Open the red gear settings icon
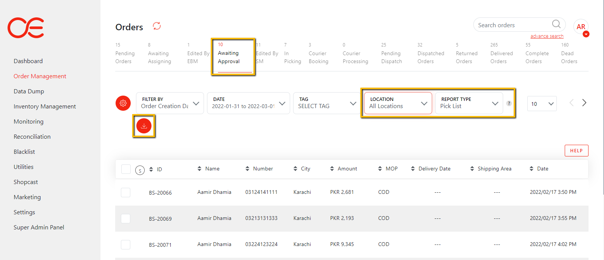Image resolution: width=604 pixels, height=260 pixels. (123, 103)
